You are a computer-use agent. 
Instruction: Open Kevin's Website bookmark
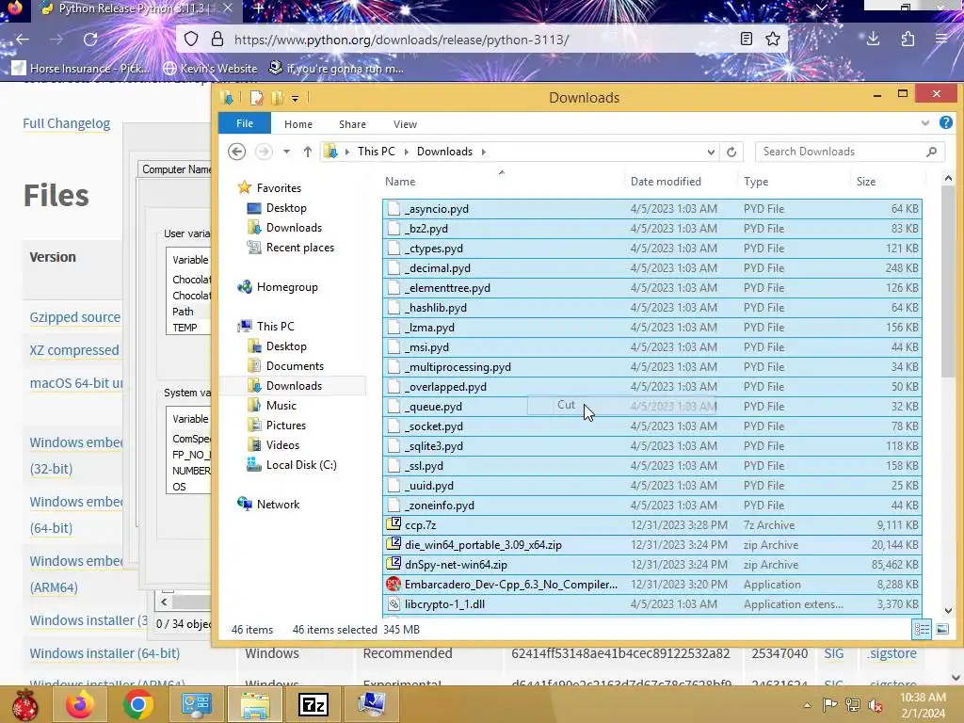[210, 68]
